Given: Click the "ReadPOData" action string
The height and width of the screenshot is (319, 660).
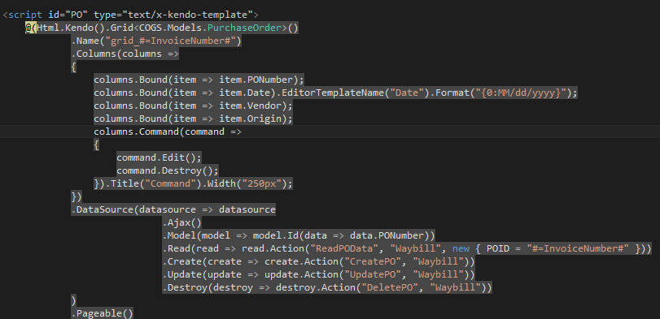Looking at the screenshot, I should click(x=343, y=249).
